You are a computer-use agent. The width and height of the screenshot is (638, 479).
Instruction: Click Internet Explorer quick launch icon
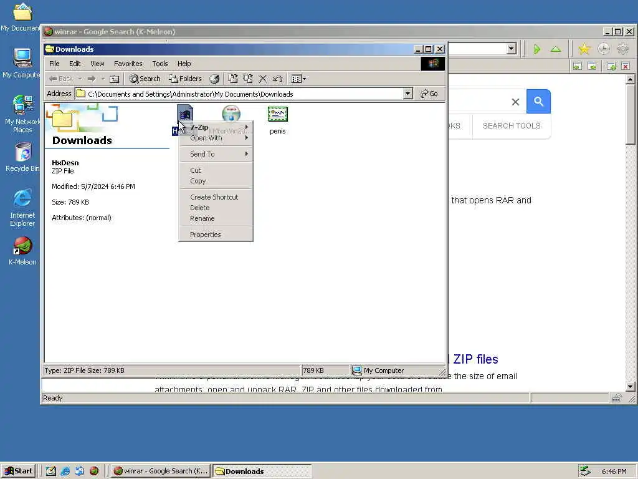tap(65, 472)
